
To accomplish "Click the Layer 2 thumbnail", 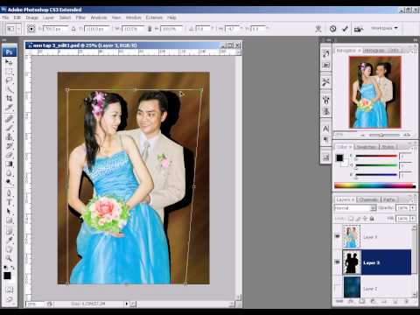I will click(x=352, y=288).
